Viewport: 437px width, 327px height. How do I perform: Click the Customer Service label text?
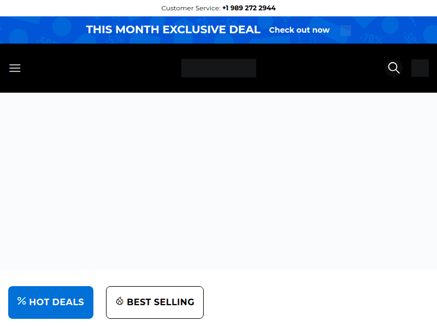(191, 8)
